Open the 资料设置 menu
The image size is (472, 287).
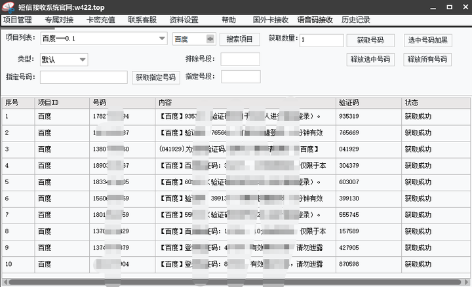pos(184,20)
